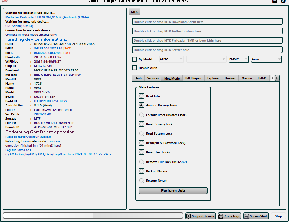Select the Restore Nvram option
This screenshot has width=289, height=222.
[x=141, y=180]
